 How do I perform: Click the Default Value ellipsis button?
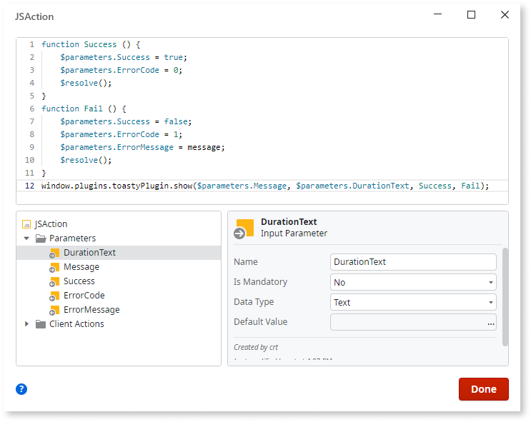pos(490,323)
